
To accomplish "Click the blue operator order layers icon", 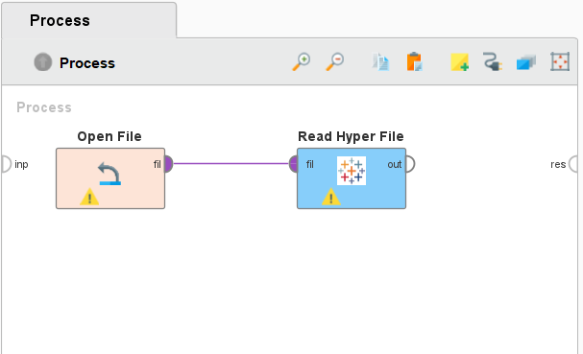I will click(526, 62).
